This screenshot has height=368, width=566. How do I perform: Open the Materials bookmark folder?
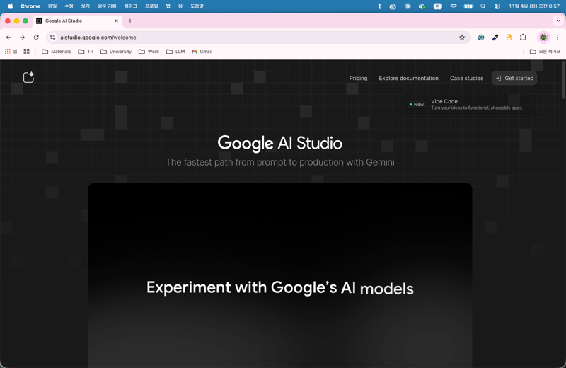pos(57,52)
